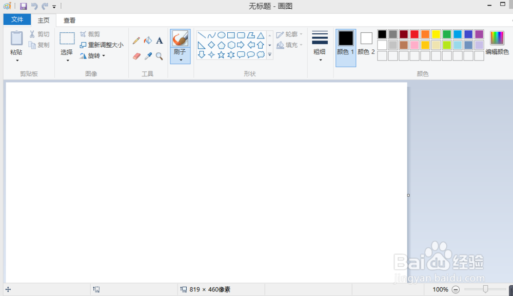
Task: Choose the Rounded rectangle shape
Action: (241, 35)
